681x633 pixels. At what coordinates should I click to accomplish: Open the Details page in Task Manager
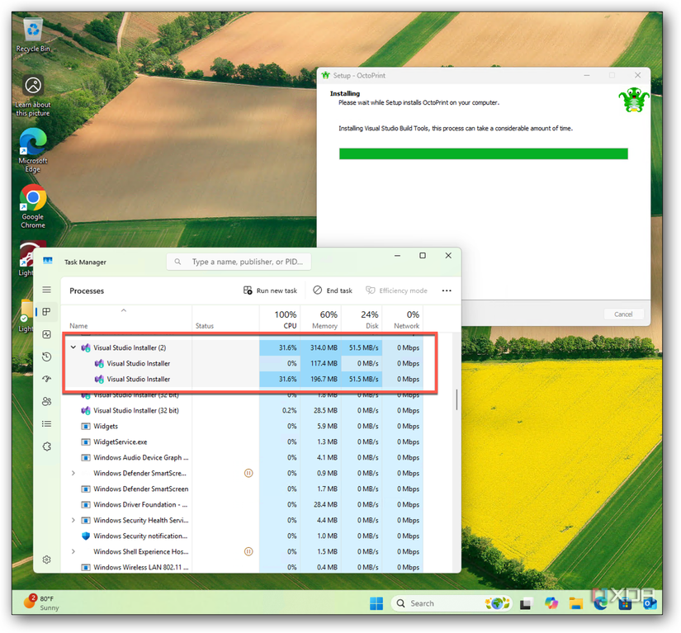(46, 424)
